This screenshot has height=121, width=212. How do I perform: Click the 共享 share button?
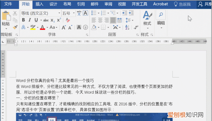coord(205,4)
